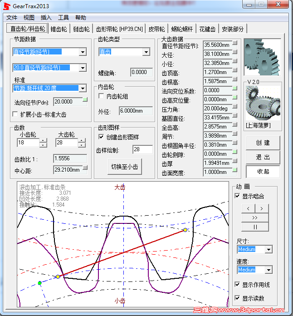
Task: Step animation backward with < button
Action: click(248, 208)
